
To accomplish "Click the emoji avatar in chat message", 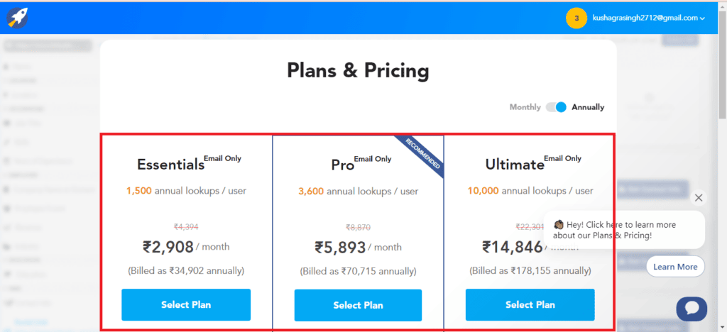I will pyautogui.click(x=558, y=225).
